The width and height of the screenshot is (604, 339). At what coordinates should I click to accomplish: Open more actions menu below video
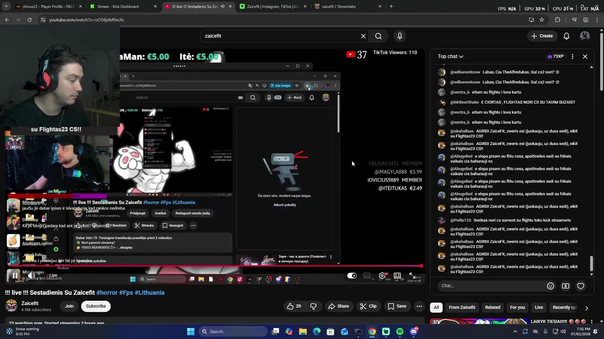[419, 306]
